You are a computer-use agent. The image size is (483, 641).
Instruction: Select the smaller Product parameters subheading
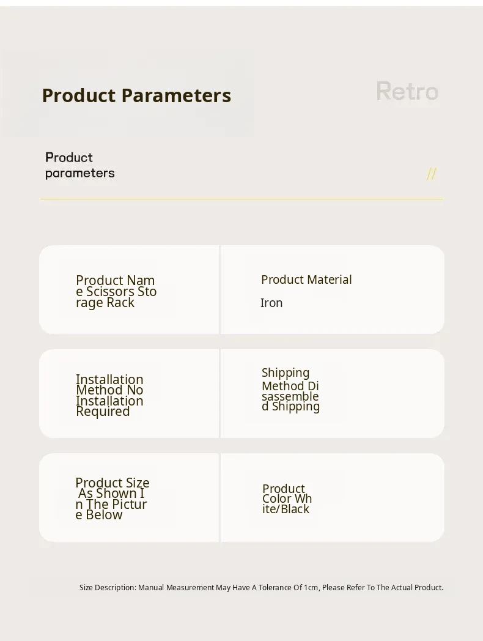[79, 165]
